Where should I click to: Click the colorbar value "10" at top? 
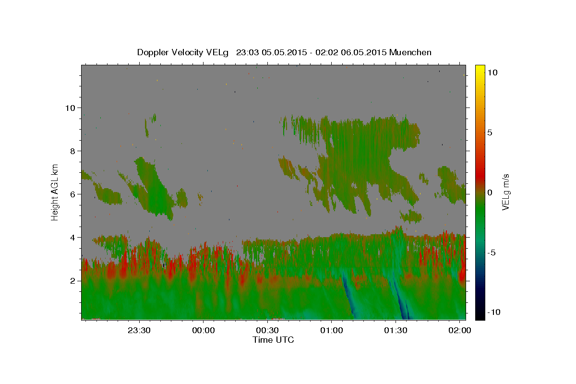493,72
